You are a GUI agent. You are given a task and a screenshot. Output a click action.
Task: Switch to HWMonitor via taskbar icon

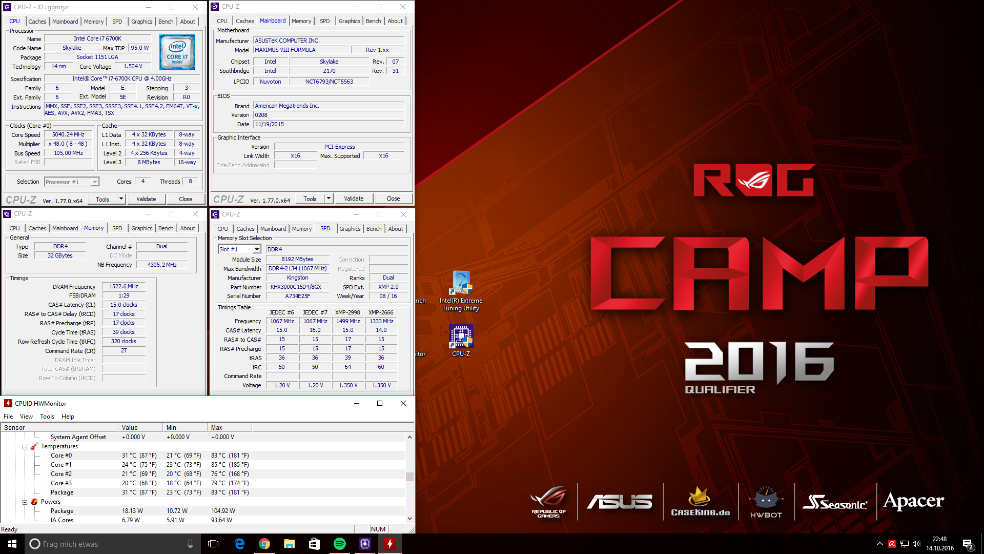point(389,544)
